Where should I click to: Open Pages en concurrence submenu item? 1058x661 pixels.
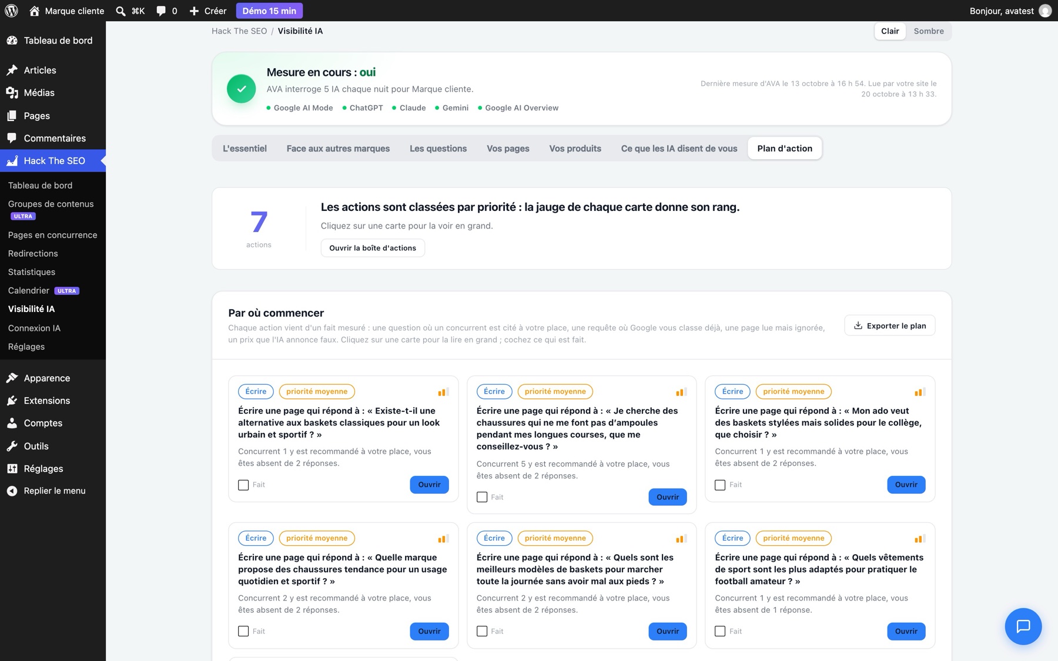tap(52, 235)
